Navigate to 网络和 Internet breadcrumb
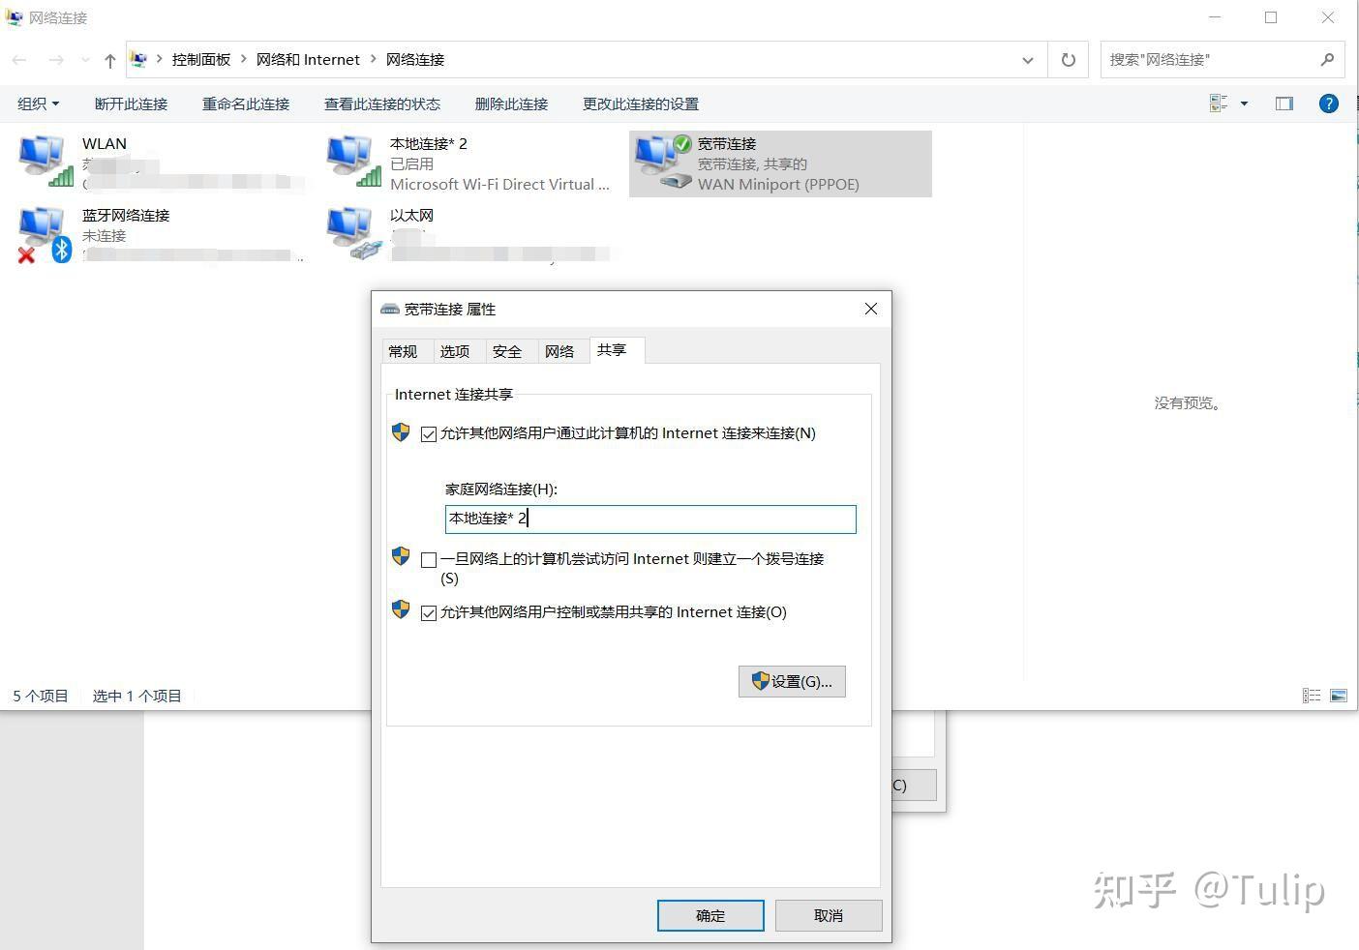This screenshot has width=1359, height=950. click(x=308, y=60)
